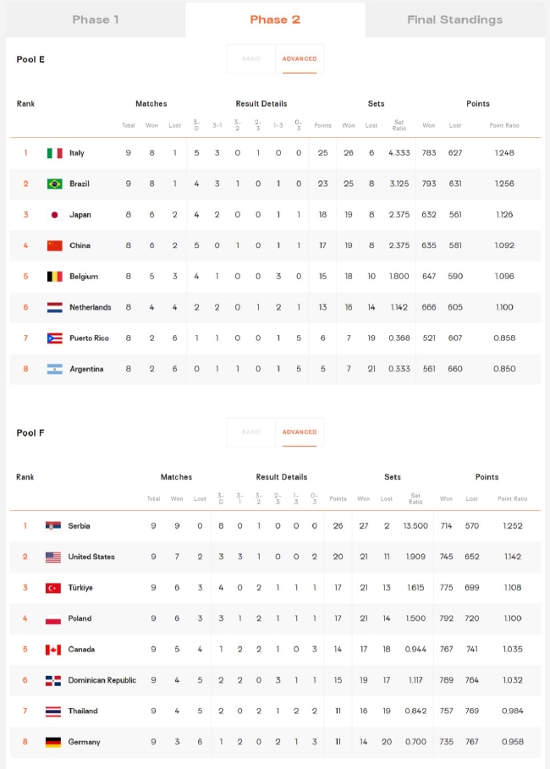Select Advanced view for Pool E
Viewport: 550px width, 769px height.
[x=300, y=59]
